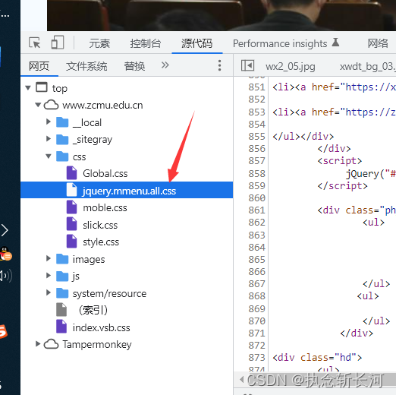Click the images folder icon
This screenshot has width=396, height=395.
point(62,259)
